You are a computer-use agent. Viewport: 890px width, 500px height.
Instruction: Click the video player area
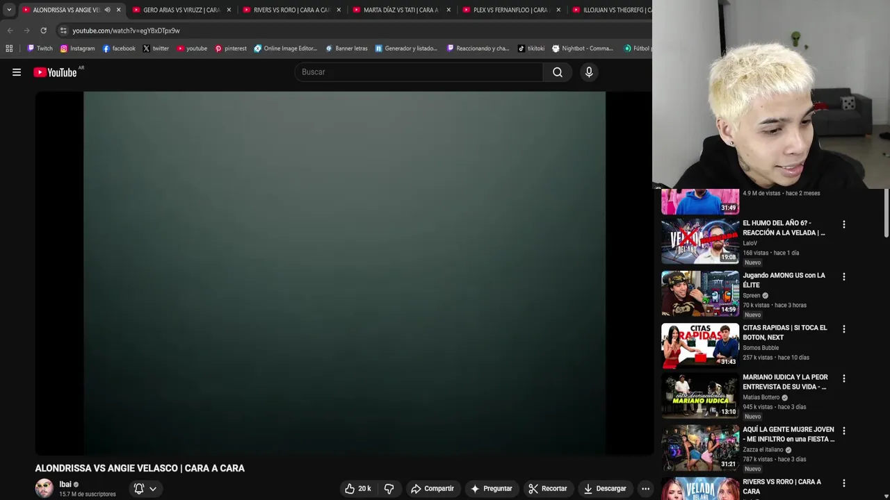[x=344, y=273]
